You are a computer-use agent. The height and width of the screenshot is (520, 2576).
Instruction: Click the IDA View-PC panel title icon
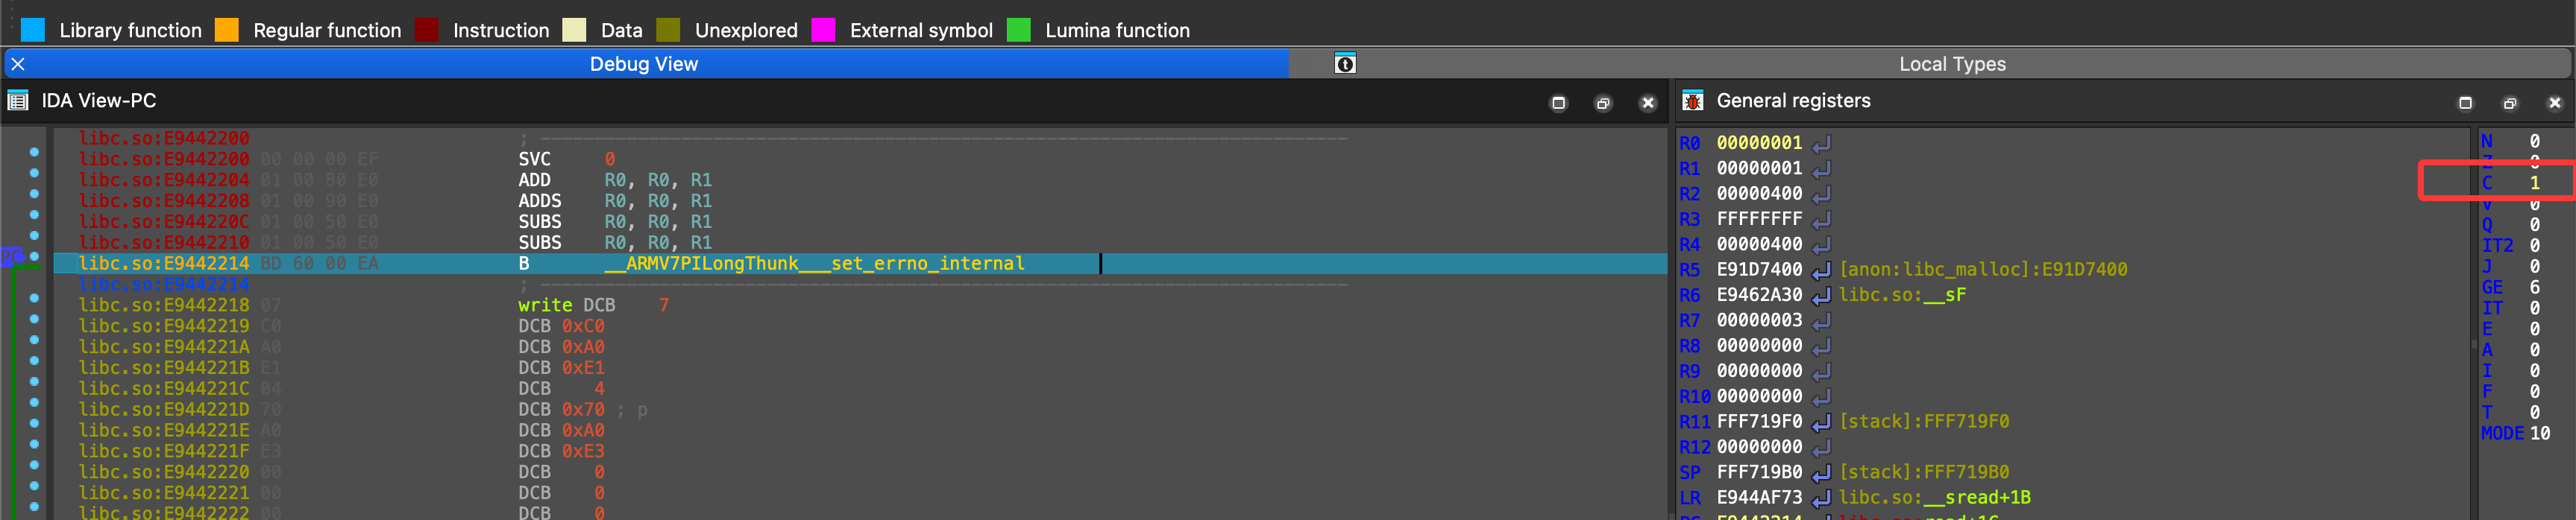[18, 101]
